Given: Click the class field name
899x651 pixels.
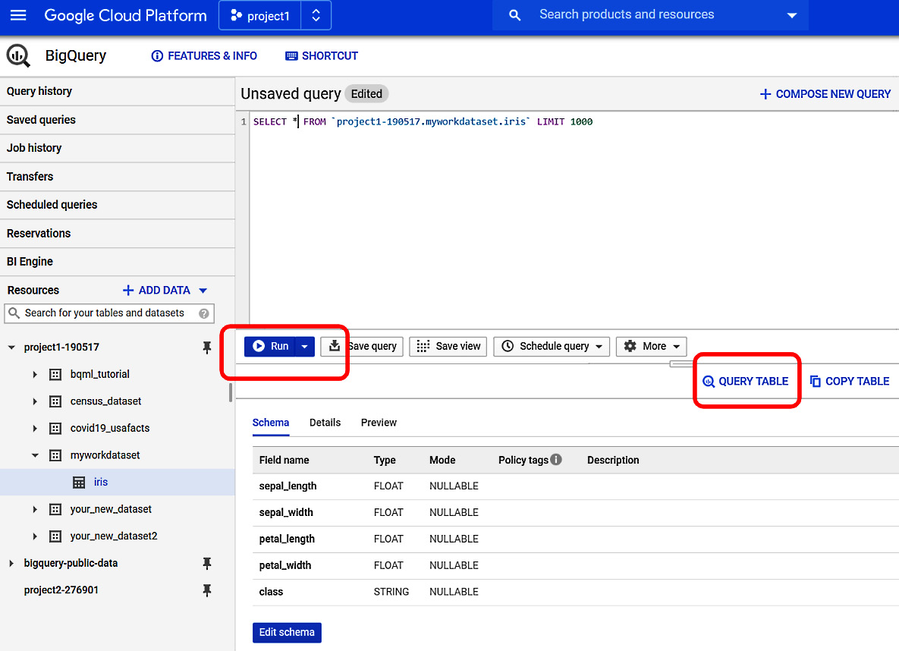Looking at the screenshot, I should (271, 592).
